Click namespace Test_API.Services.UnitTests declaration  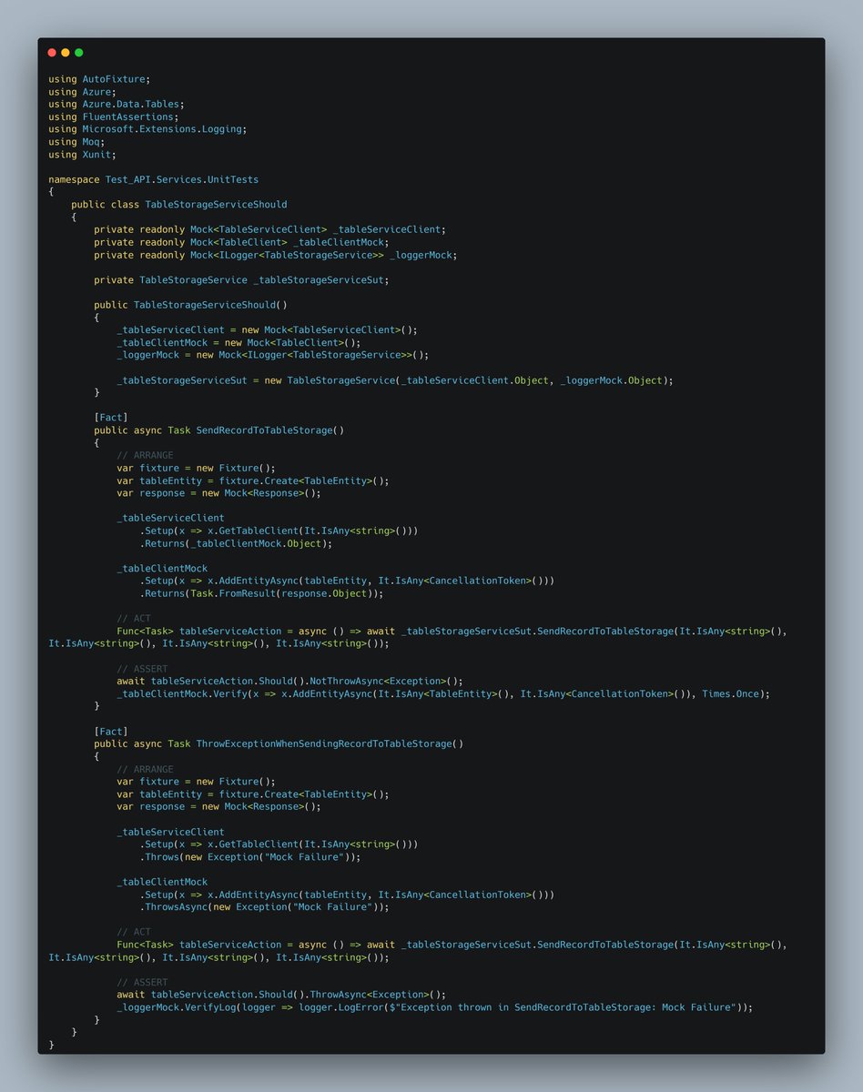pos(153,179)
